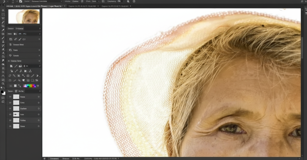This screenshot has width=307, height=160.
Task: Toggle visibility of the "Cows" layer
Action: click(10, 103)
